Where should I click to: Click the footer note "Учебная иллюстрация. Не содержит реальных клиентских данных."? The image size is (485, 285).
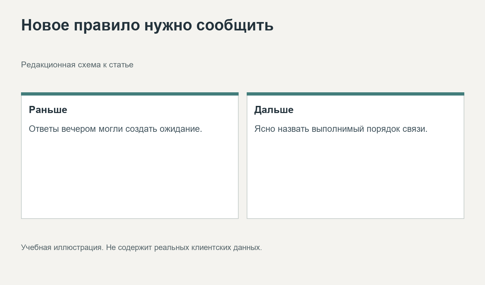click(x=142, y=247)
